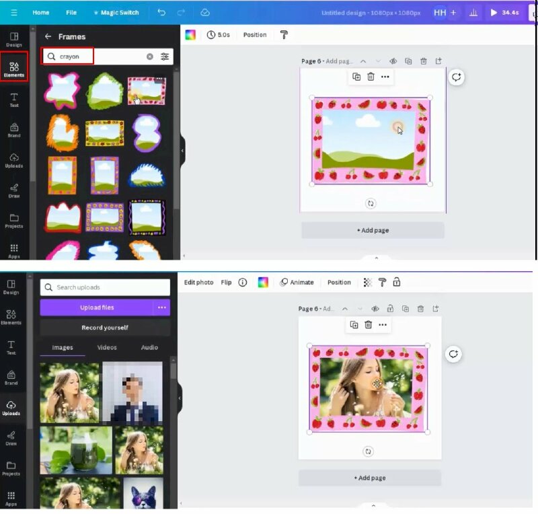The width and height of the screenshot is (538, 514).
Task: Expand the 5.0s page timing control
Action: [x=218, y=35]
